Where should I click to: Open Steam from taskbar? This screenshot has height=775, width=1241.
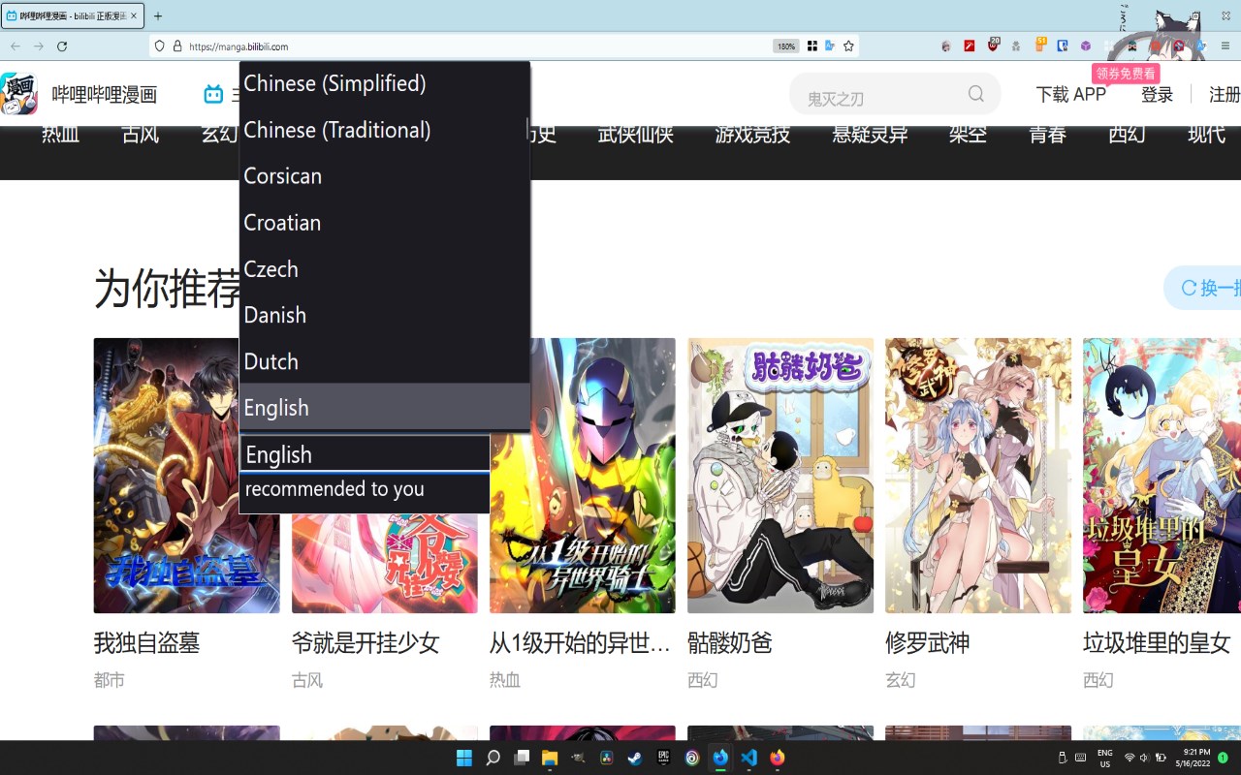tap(635, 758)
